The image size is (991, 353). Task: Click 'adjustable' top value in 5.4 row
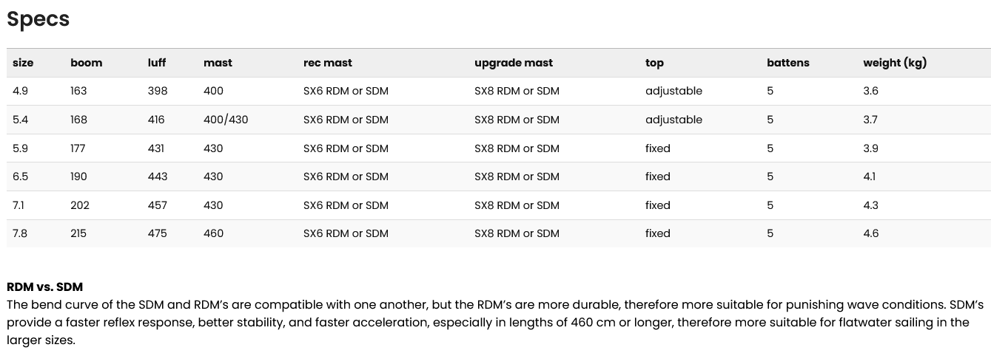[673, 120]
